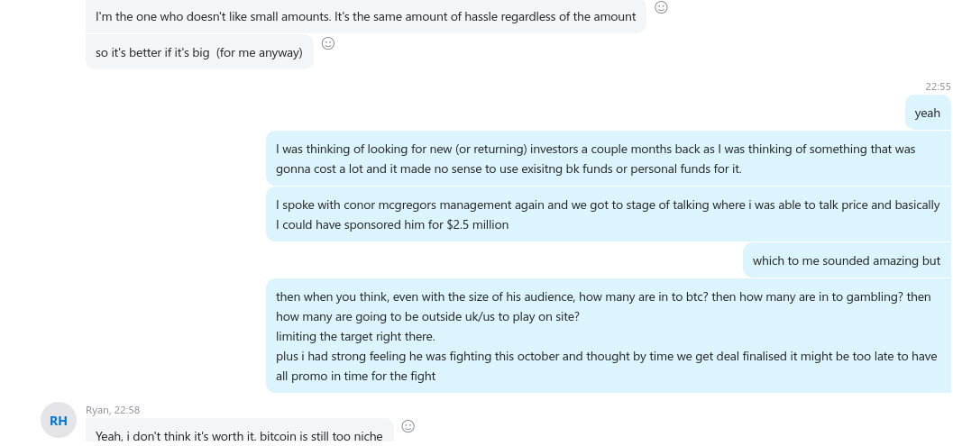Screen dimensions: 953x446
Task: Click the 'limiting the target right there.' line
Action: click(x=355, y=337)
